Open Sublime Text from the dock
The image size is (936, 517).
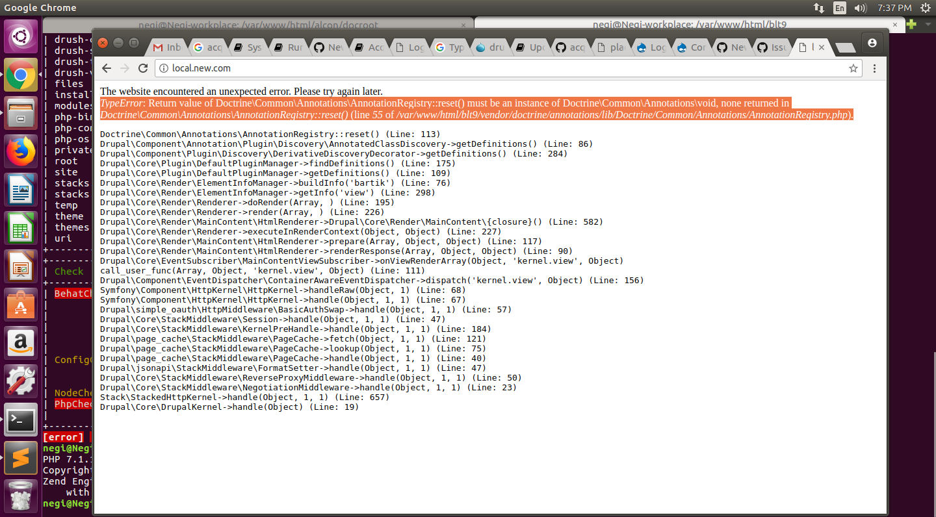coord(21,458)
